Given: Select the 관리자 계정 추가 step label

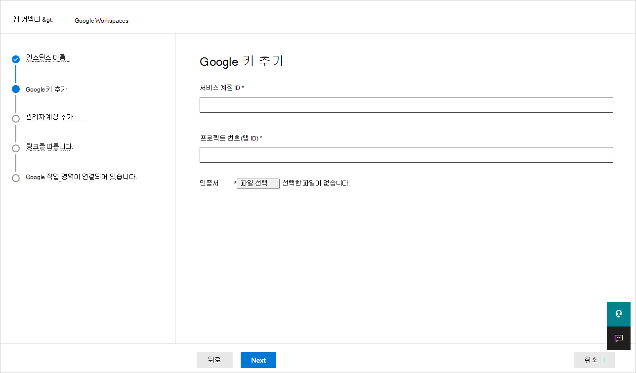Looking at the screenshot, I should point(49,117).
